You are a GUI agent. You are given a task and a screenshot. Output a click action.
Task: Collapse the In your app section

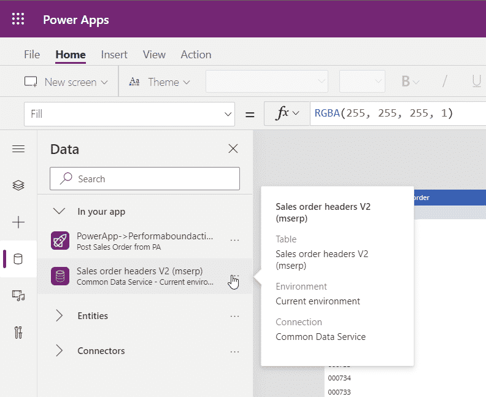click(59, 211)
